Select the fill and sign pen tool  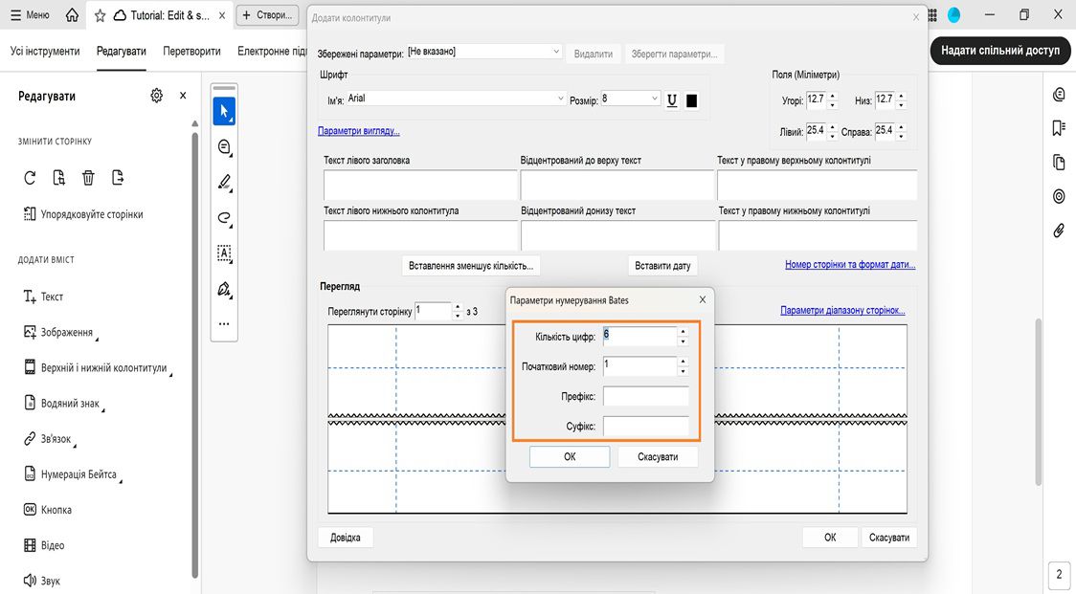pos(224,289)
